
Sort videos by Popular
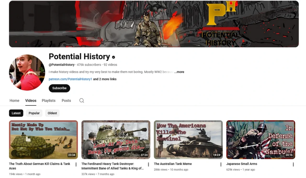coord(34,113)
